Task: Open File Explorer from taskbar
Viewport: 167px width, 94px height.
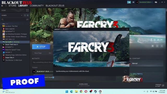Action: pos(76,91)
